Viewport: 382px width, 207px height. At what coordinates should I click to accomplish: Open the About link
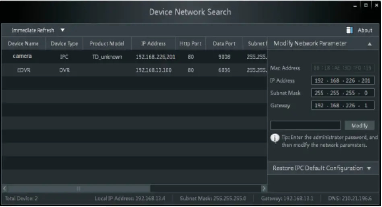point(365,30)
